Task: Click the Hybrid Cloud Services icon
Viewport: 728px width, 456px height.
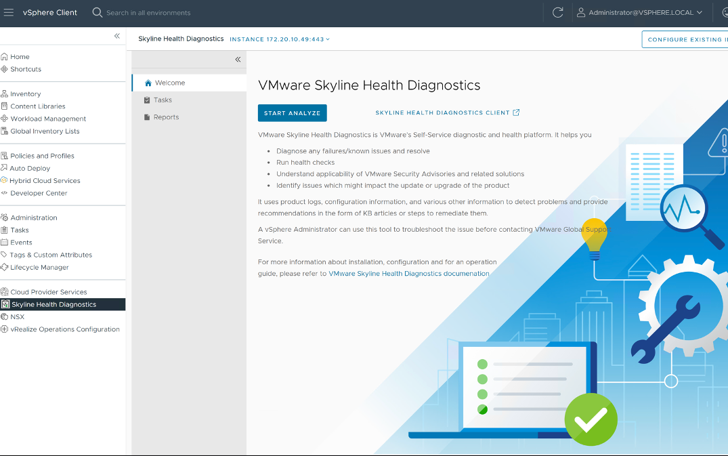Action: click(x=5, y=181)
